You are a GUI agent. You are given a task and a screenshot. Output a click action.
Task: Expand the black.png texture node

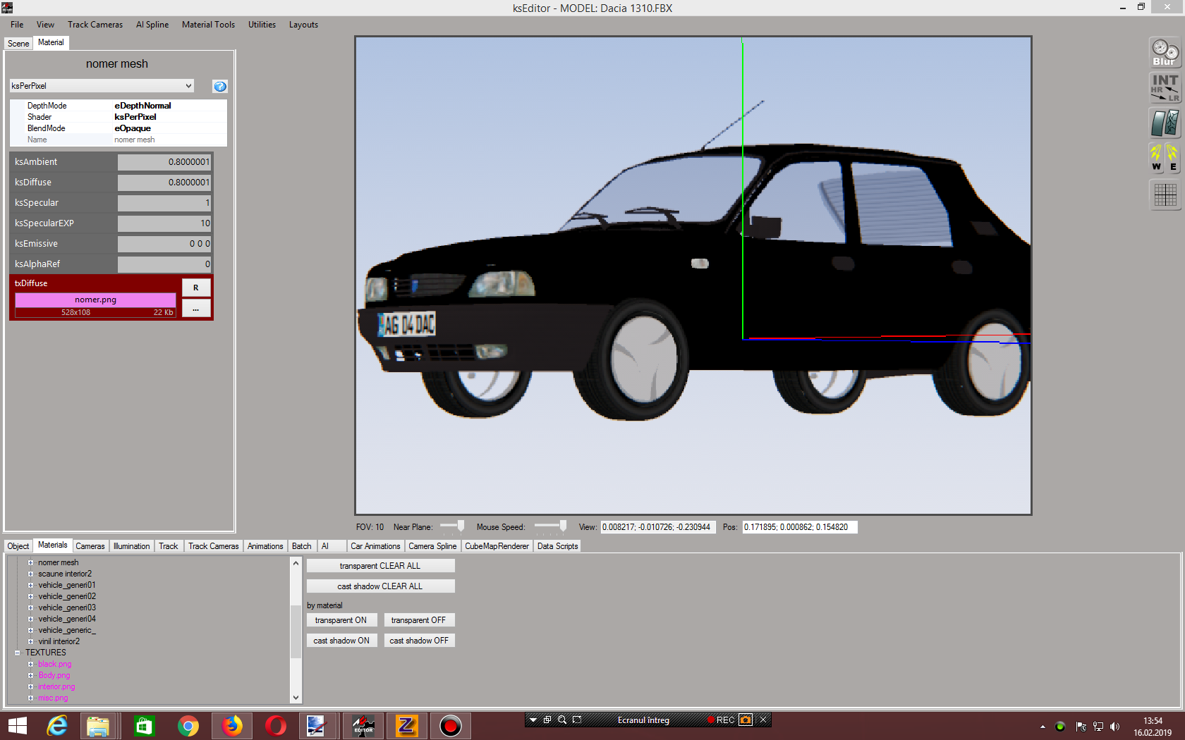(30, 664)
